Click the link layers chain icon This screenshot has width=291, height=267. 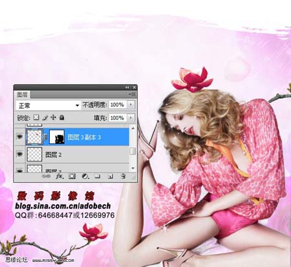pos(46,176)
